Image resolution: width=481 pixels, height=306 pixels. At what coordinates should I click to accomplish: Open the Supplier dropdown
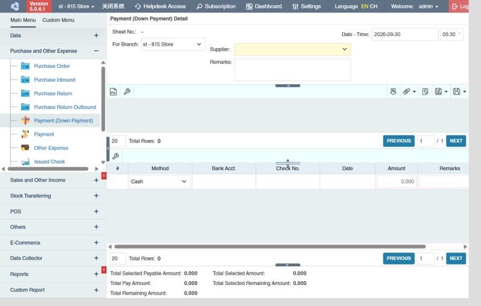292,49
